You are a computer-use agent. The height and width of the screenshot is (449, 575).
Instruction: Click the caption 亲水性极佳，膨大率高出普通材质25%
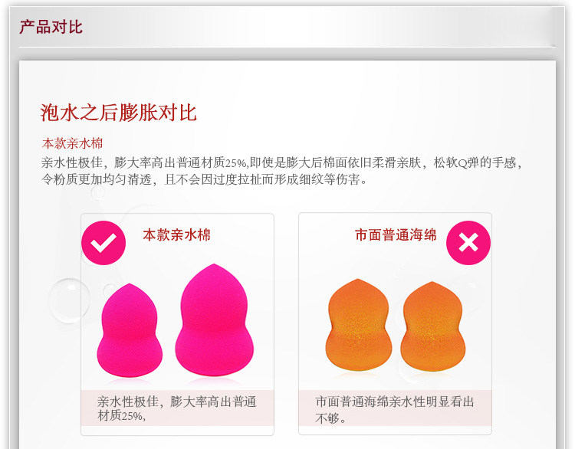(x=177, y=408)
